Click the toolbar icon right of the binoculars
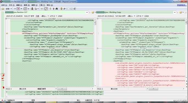The width and height of the screenshot is (188, 103). pyautogui.click(x=61, y=9)
